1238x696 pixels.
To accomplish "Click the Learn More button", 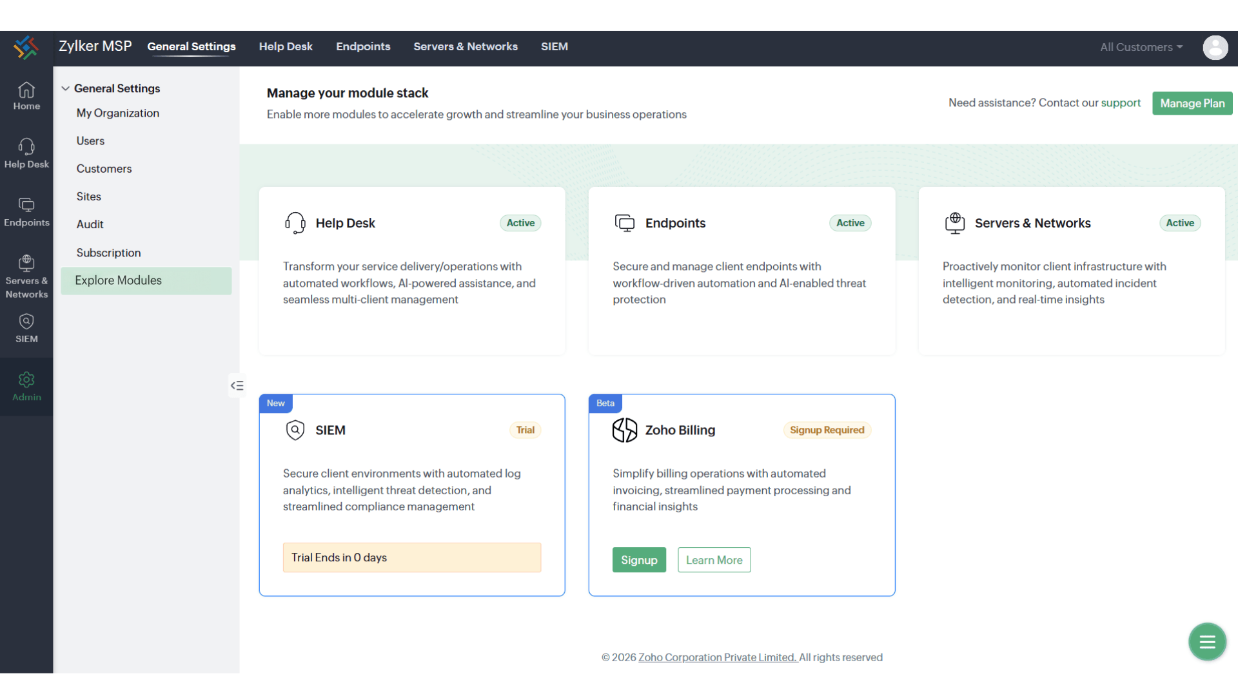I will [x=714, y=560].
